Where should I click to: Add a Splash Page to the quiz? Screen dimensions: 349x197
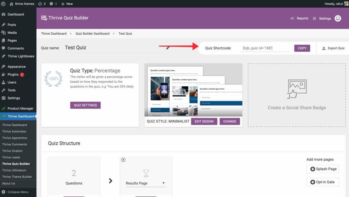tap(323, 169)
